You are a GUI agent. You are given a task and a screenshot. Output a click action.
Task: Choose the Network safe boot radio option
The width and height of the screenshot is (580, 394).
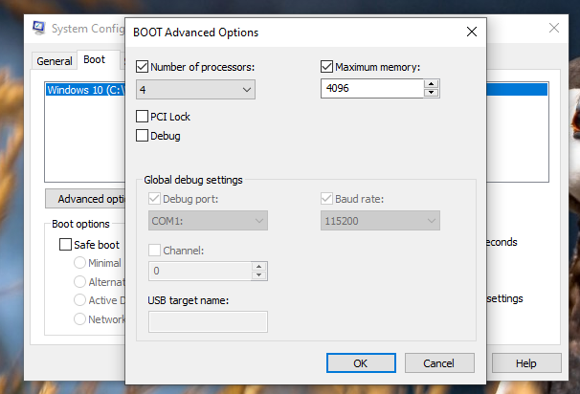pos(81,319)
